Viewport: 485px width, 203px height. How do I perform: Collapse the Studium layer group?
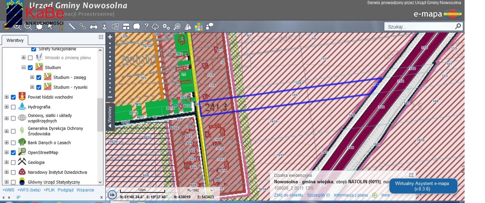(x=23, y=68)
